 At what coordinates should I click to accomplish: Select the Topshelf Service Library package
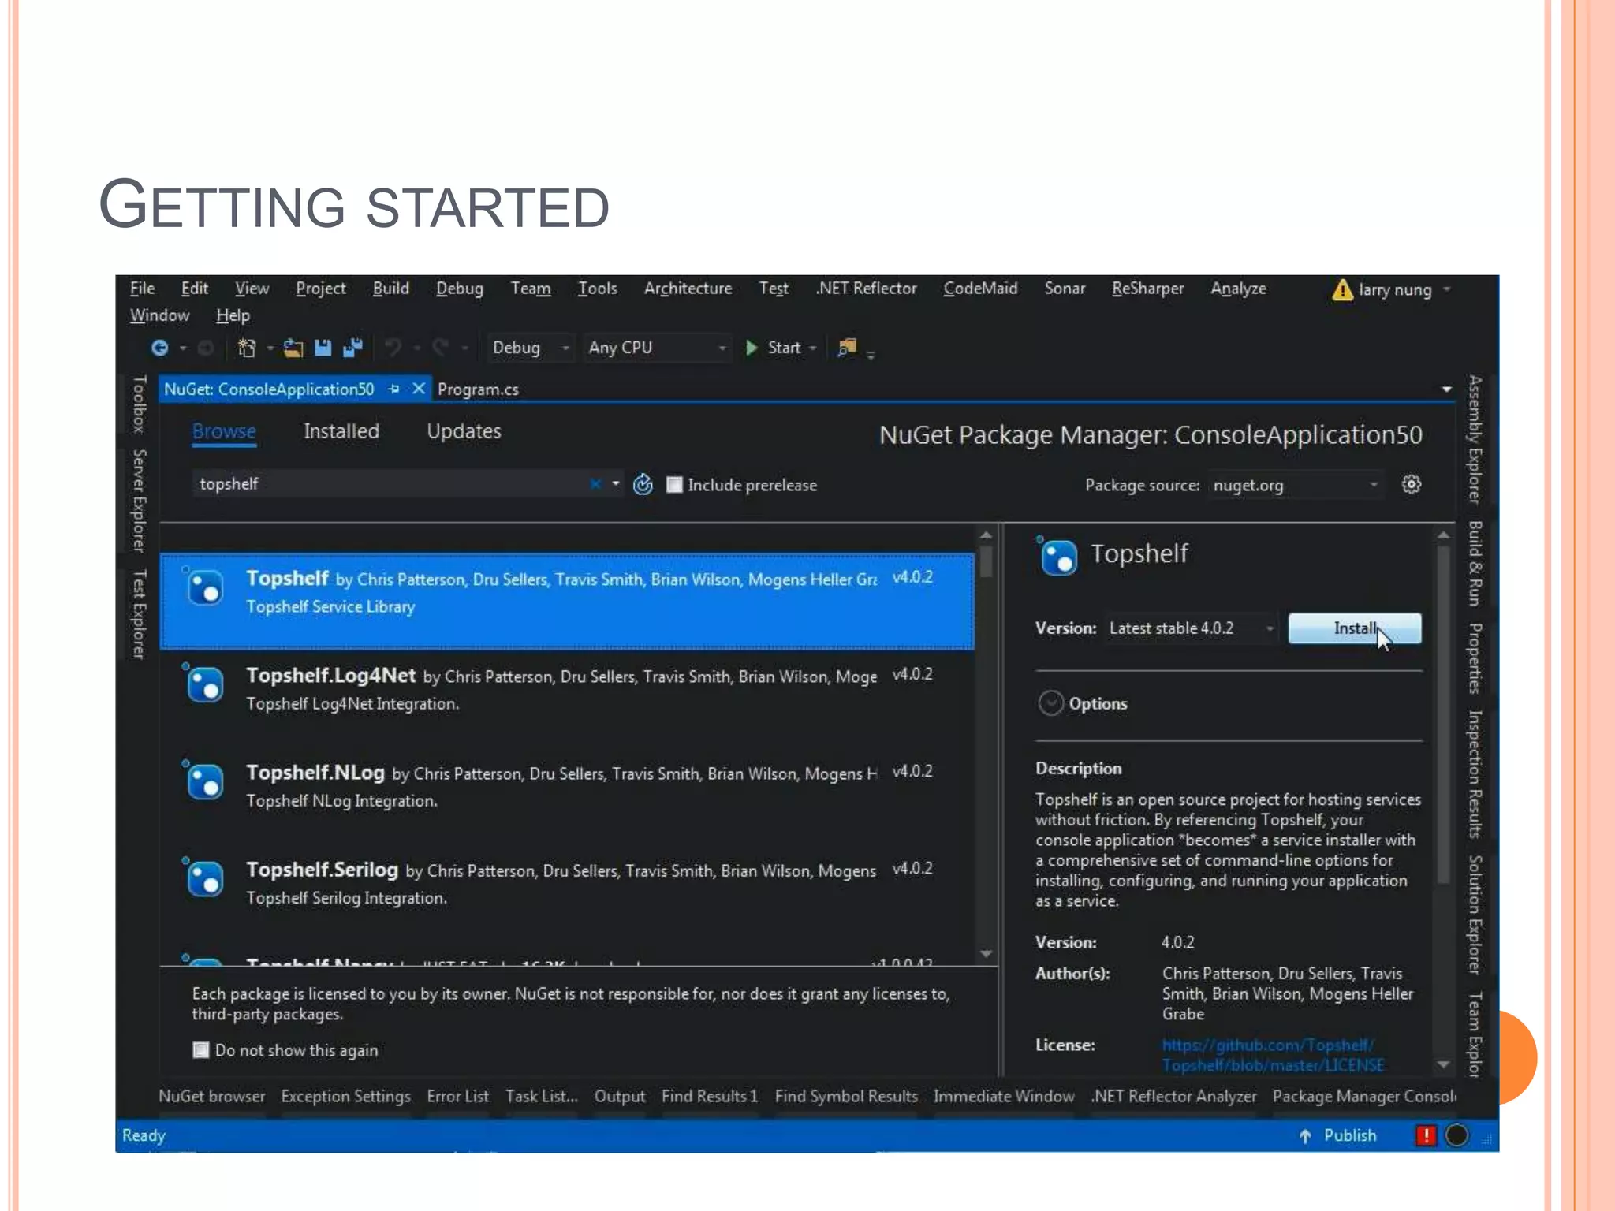[x=567, y=601]
